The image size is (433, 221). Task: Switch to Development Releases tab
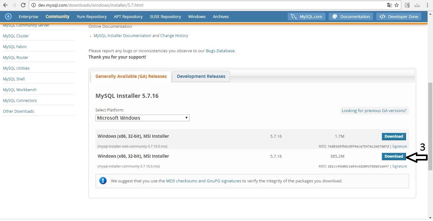point(201,76)
